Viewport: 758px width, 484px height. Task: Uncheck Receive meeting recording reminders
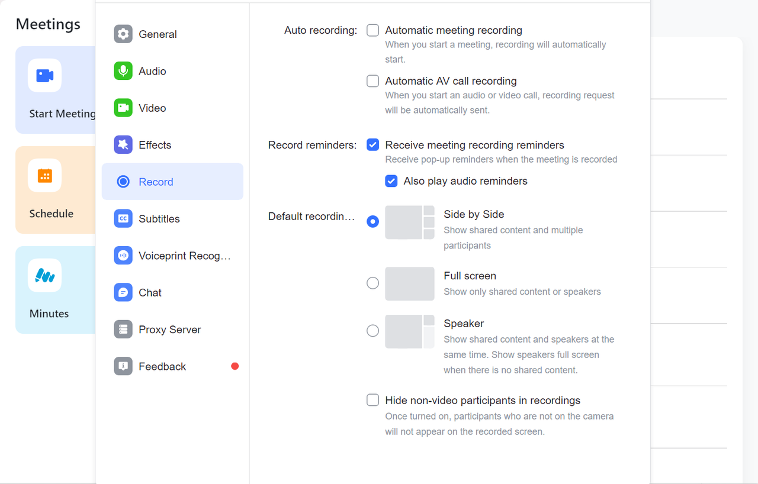[372, 145]
